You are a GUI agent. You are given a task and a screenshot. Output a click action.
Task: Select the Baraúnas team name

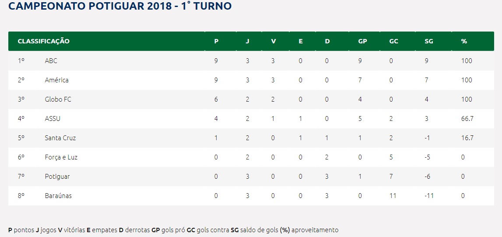click(x=58, y=196)
